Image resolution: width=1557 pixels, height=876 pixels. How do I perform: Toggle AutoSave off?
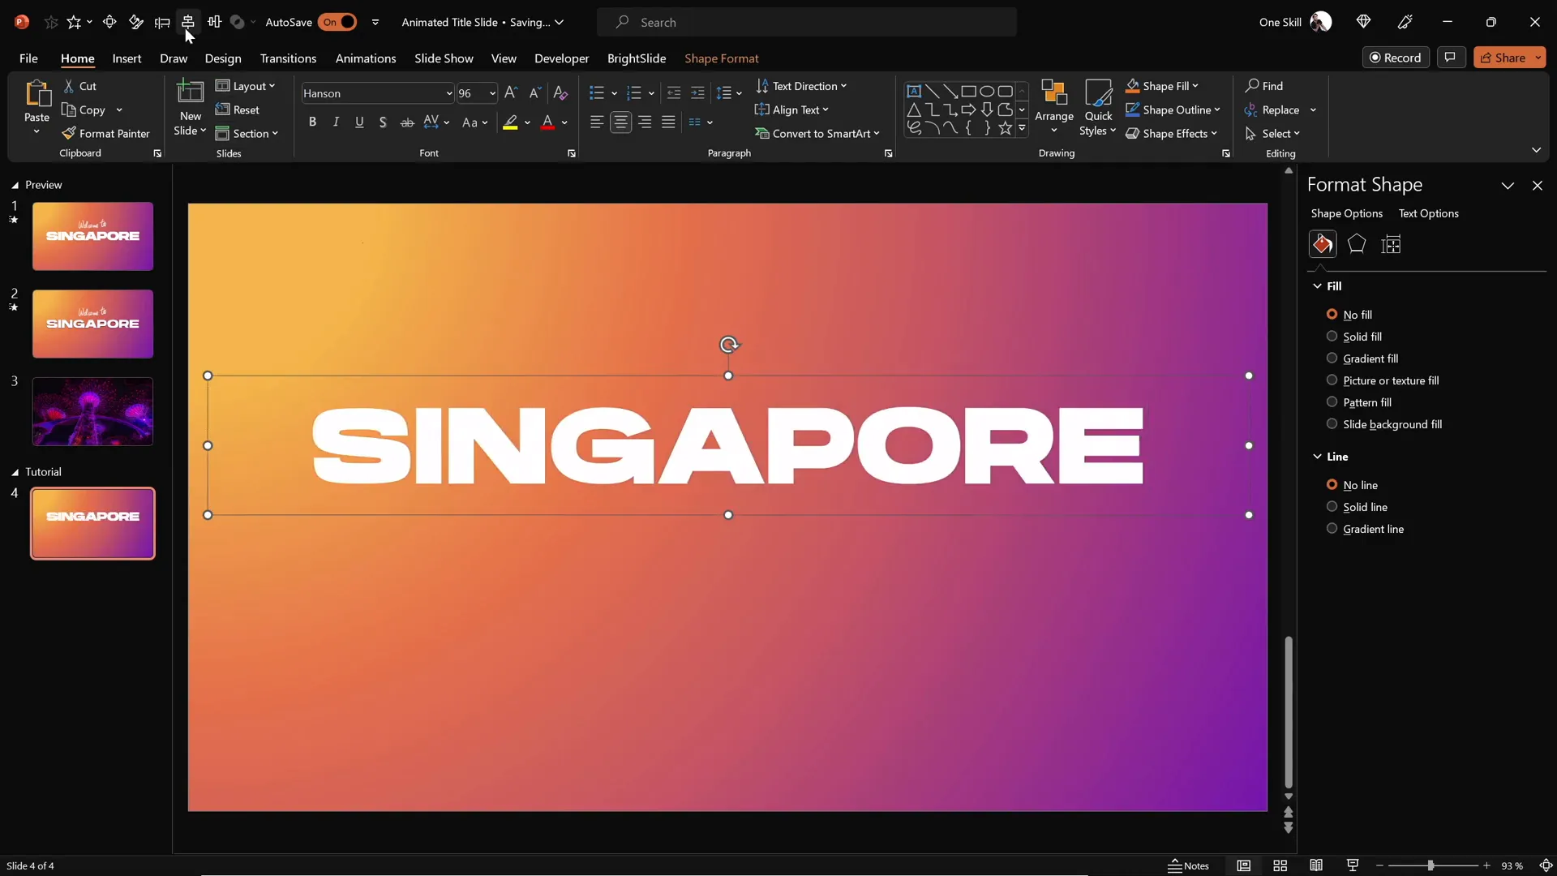point(338,22)
